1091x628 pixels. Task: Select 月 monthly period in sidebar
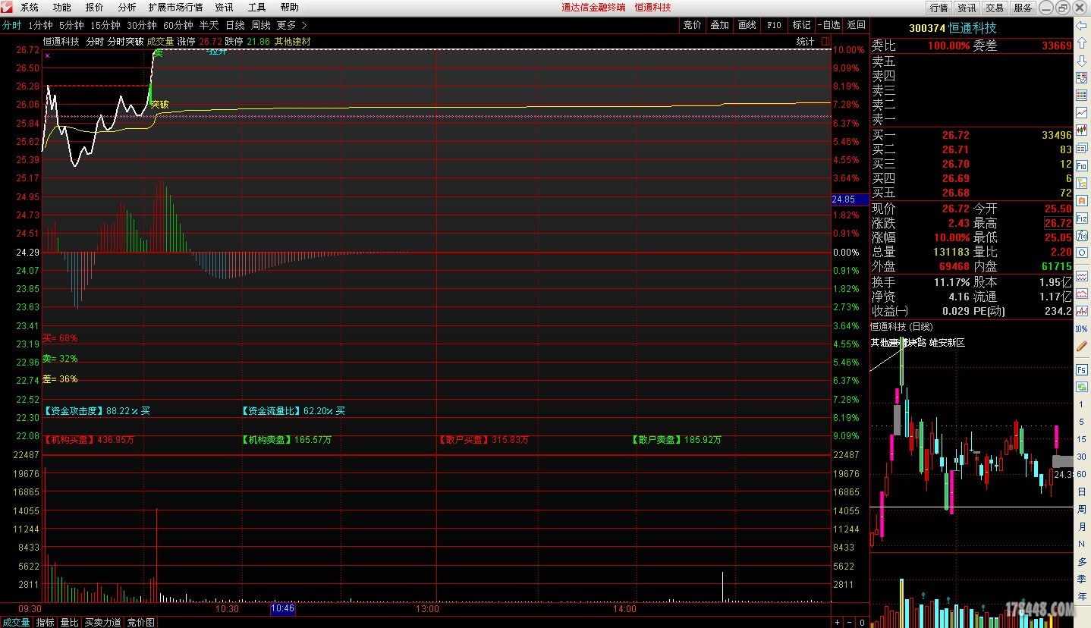(x=1081, y=526)
